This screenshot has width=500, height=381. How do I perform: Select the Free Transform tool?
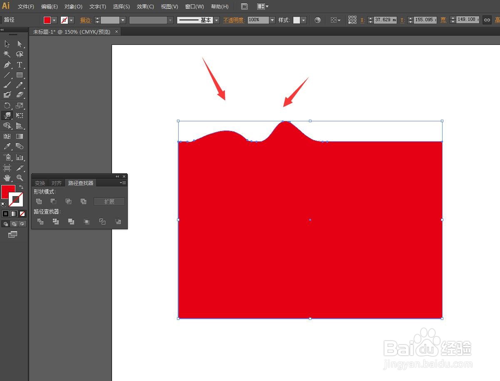click(x=20, y=116)
